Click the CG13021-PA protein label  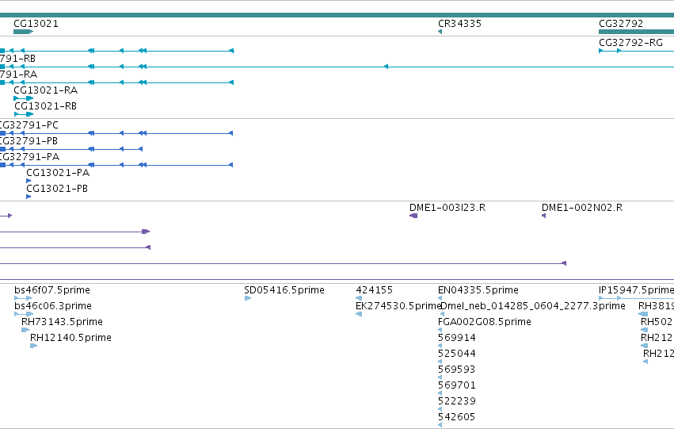[x=58, y=173]
